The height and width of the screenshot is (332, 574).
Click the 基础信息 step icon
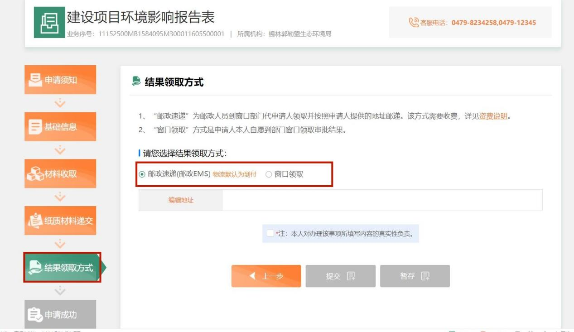click(35, 127)
